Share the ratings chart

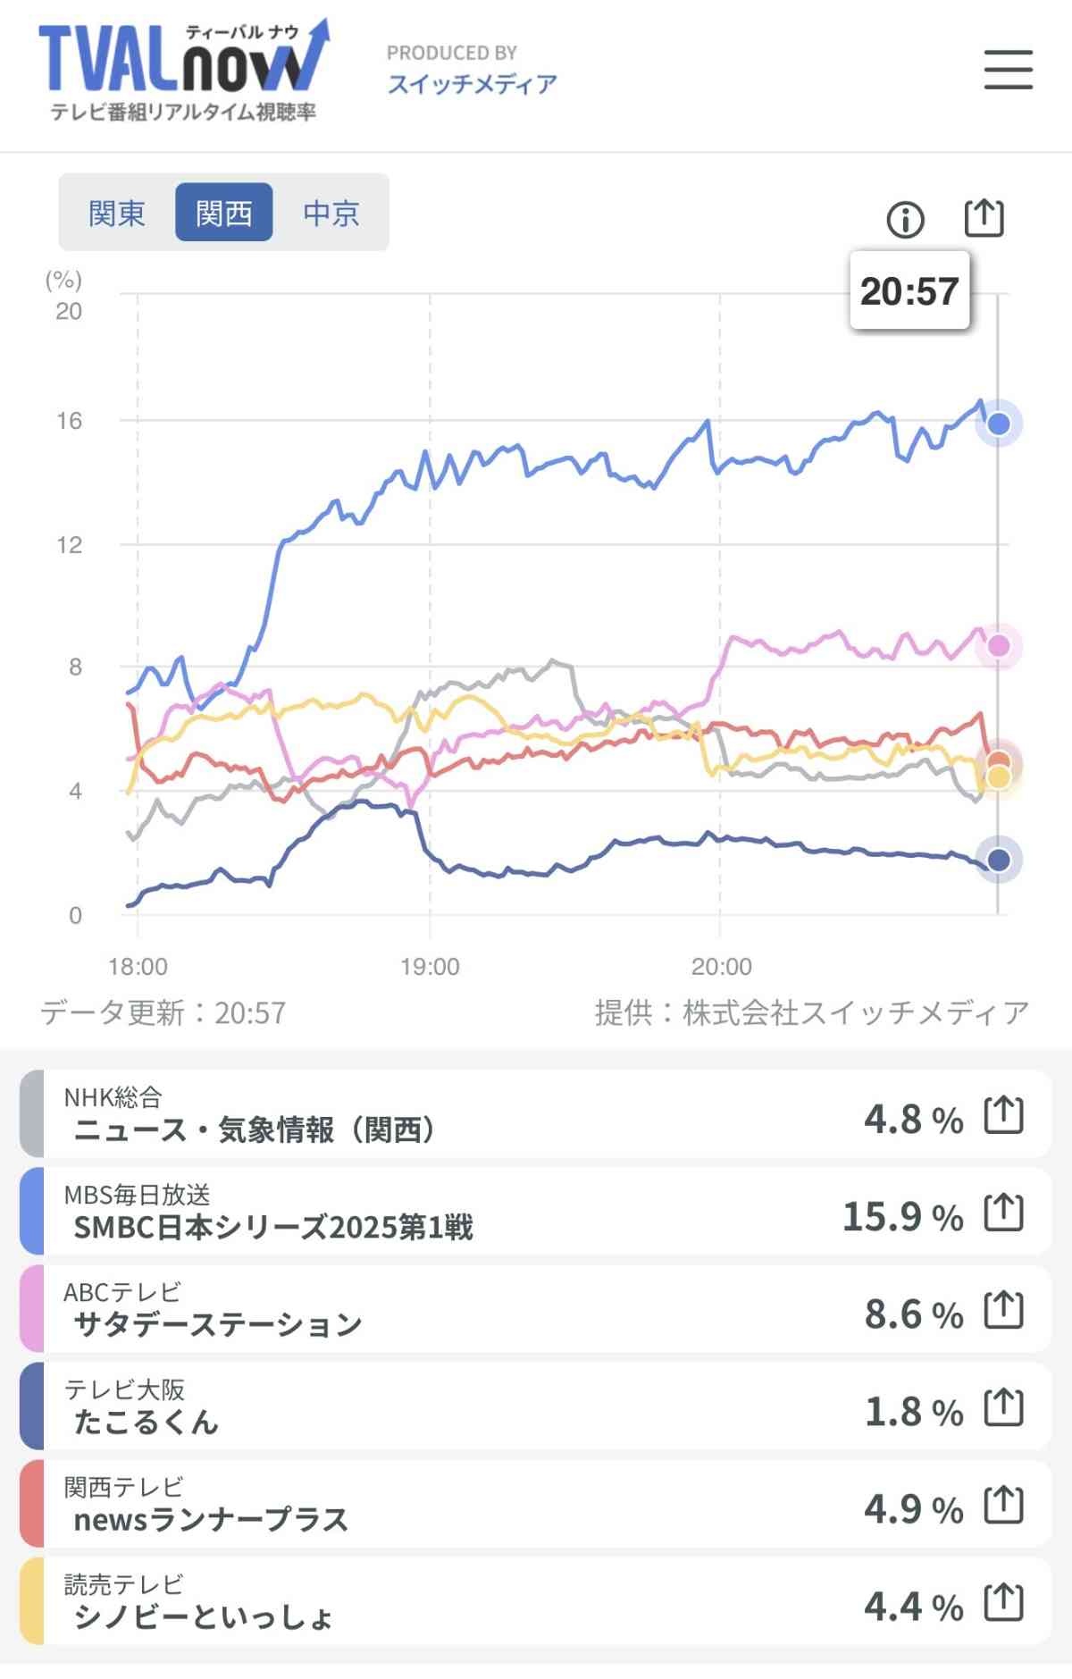tap(984, 218)
